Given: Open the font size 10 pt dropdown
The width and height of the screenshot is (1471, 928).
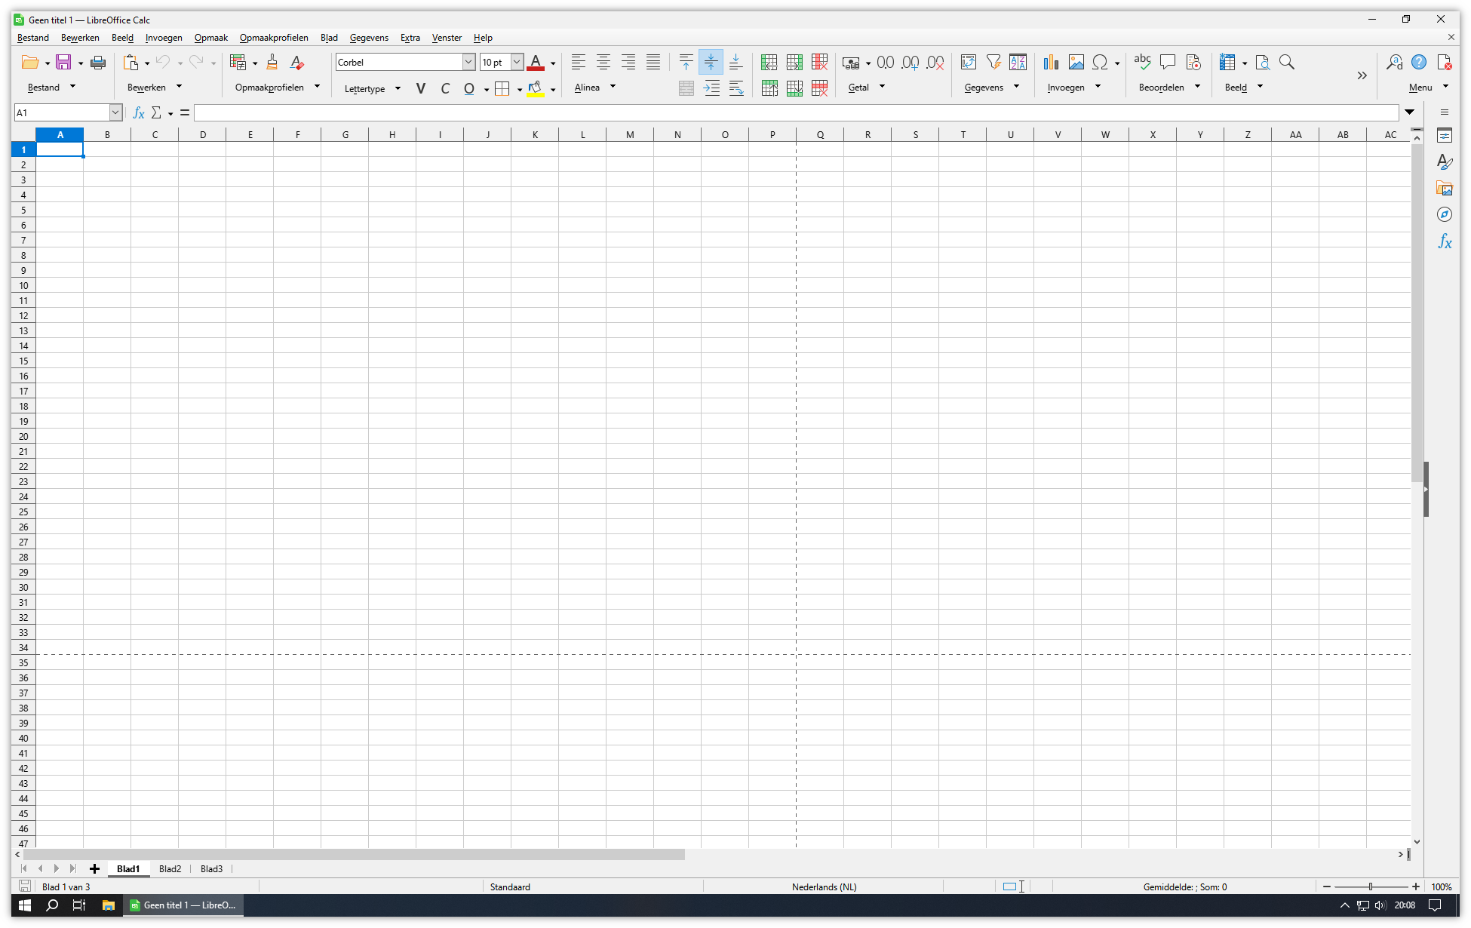Looking at the screenshot, I should pos(517,63).
